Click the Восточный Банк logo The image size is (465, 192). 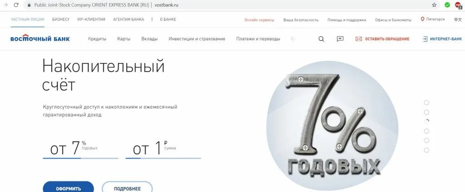click(x=40, y=38)
